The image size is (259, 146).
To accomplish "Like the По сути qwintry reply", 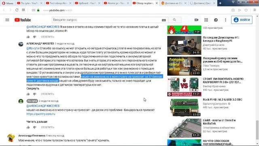I will pyautogui.click(x=28, y=127).
